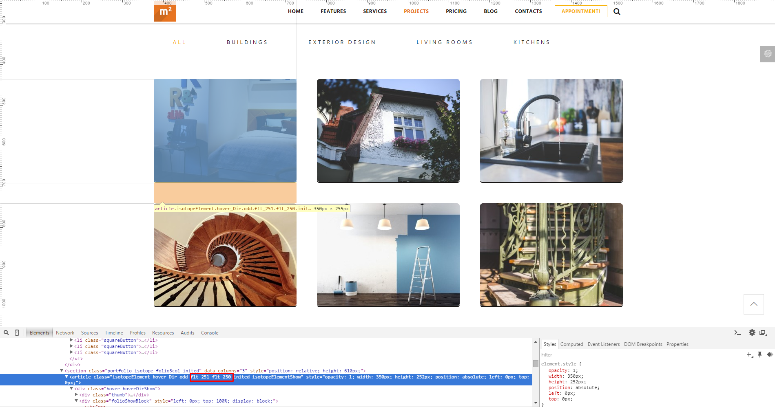This screenshot has height=407, width=775.
Task: Add new style rule plus icon
Action: click(x=749, y=355)
